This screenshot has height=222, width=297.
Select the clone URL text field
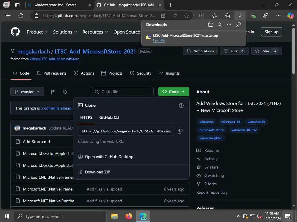tap(126, 131)
